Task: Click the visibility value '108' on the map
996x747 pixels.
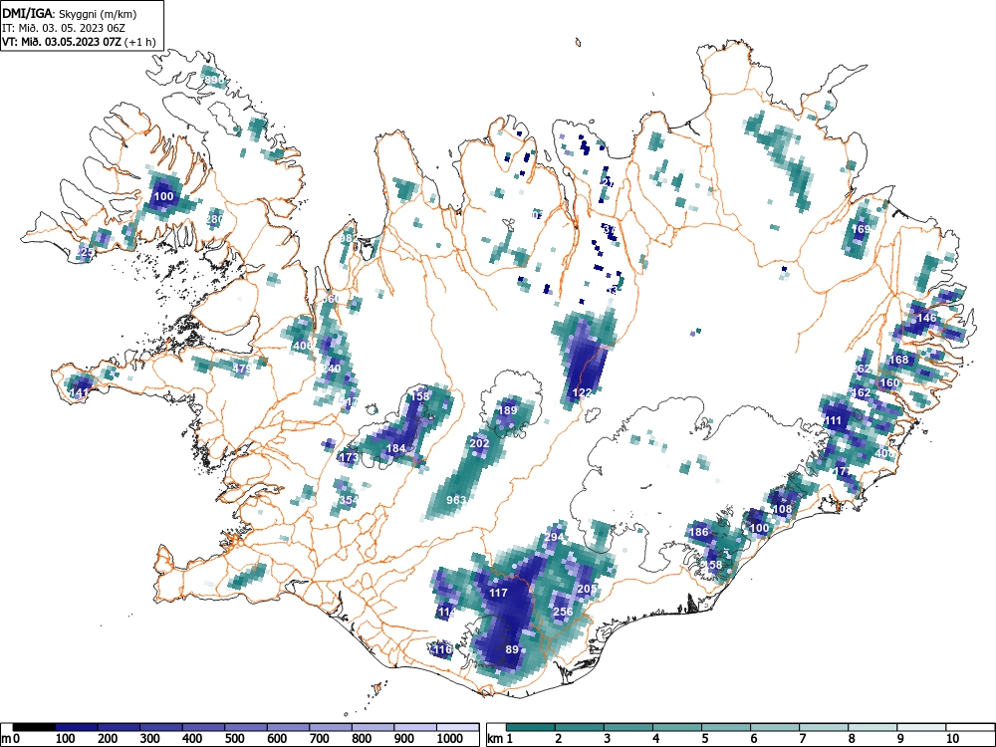Action: (783, 509)
